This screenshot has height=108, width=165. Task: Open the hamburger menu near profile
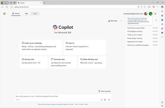155,14
